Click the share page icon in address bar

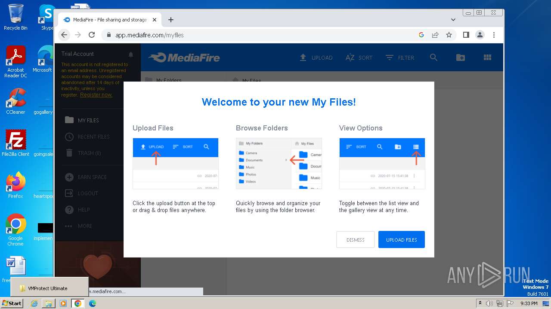435,35
